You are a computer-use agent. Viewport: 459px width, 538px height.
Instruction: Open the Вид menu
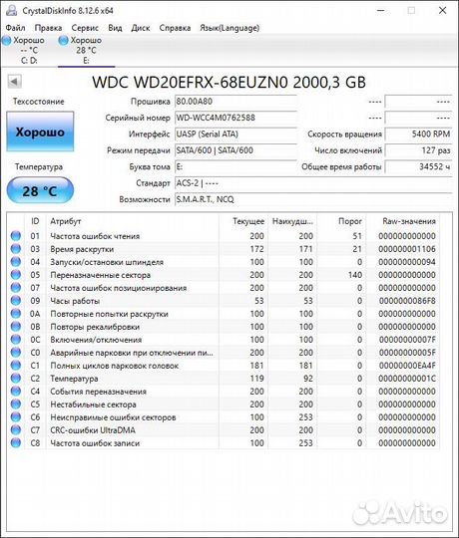coord(115,28)
